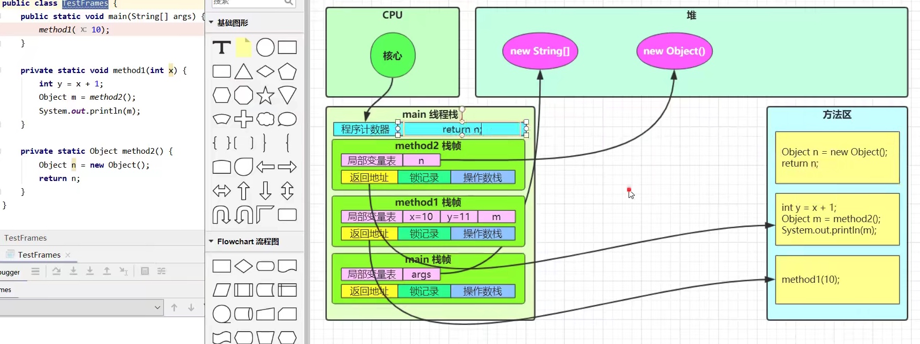Click the y=11 cell in method1 栈帧

tap(459, 217)
